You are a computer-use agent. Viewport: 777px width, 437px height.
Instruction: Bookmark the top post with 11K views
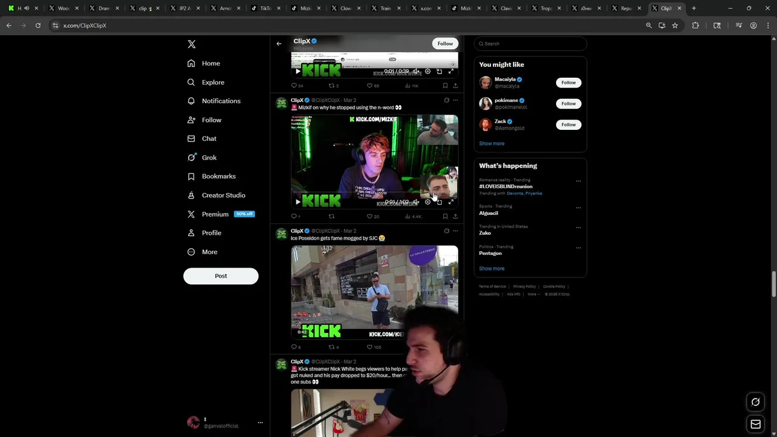[x=445, y=86]
